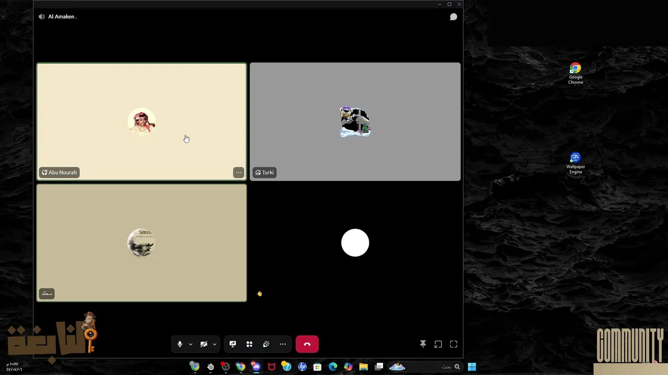Share your screen in the call
Image resolution: width=668 pixels, height=375 pixels.
[x=233, y=344]
